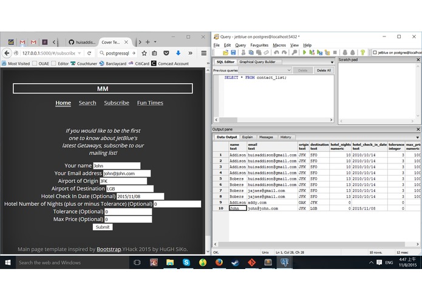Open the Firefox hamburger menu

204,53
